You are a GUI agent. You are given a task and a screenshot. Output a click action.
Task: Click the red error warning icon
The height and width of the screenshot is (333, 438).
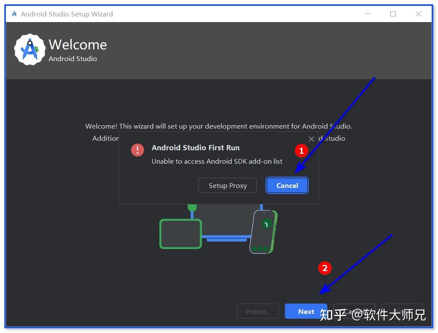(137, 150)
